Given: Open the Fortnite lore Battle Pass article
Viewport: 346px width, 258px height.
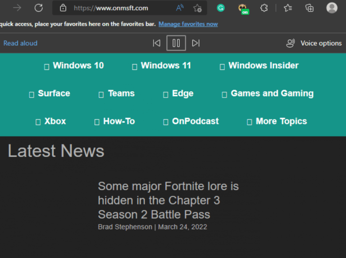Looking at the screenshot, I should pyautogui.click(x=168, y=200).
